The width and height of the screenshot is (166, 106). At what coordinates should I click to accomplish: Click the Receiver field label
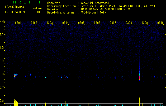(54, 9)
